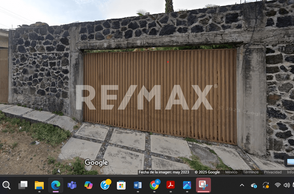294x194 pixels.
Task: Open the Get Help app icon
Action: [105, 185]
